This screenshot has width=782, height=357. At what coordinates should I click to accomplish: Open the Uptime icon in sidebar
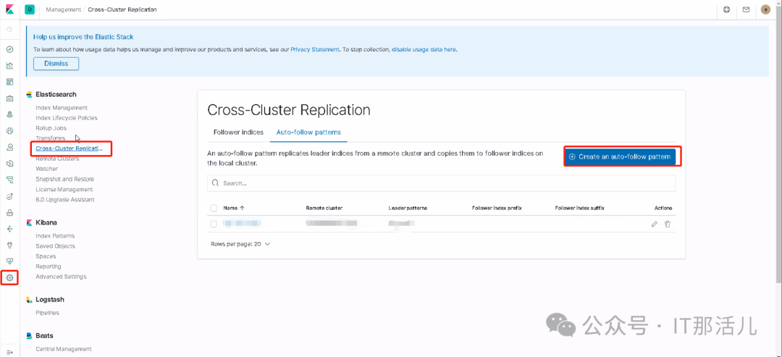9,196
